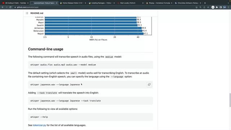
Task: Switch to the Chocolatey Software tab
Action: 188,3
